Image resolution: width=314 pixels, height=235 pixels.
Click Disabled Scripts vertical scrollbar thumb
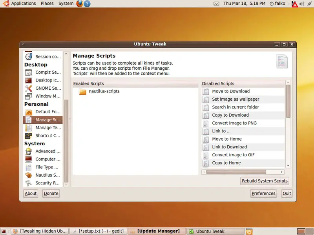tap(288, 101)
